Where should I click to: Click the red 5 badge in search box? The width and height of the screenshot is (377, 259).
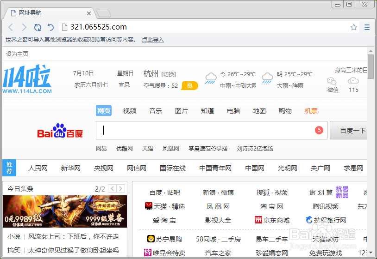click(319, 130)
